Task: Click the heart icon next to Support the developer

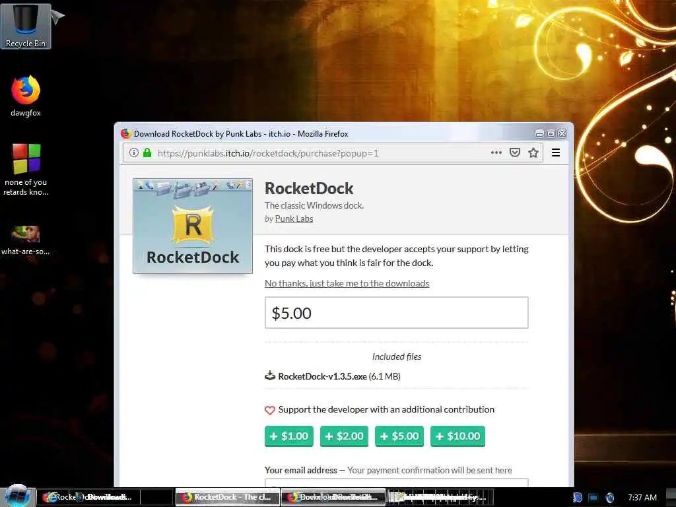Action: click(x=270, y=410)
